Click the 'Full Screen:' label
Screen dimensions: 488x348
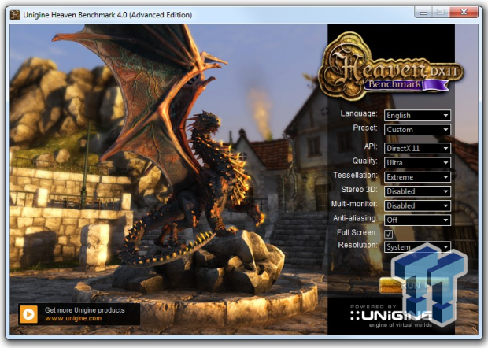357,232
